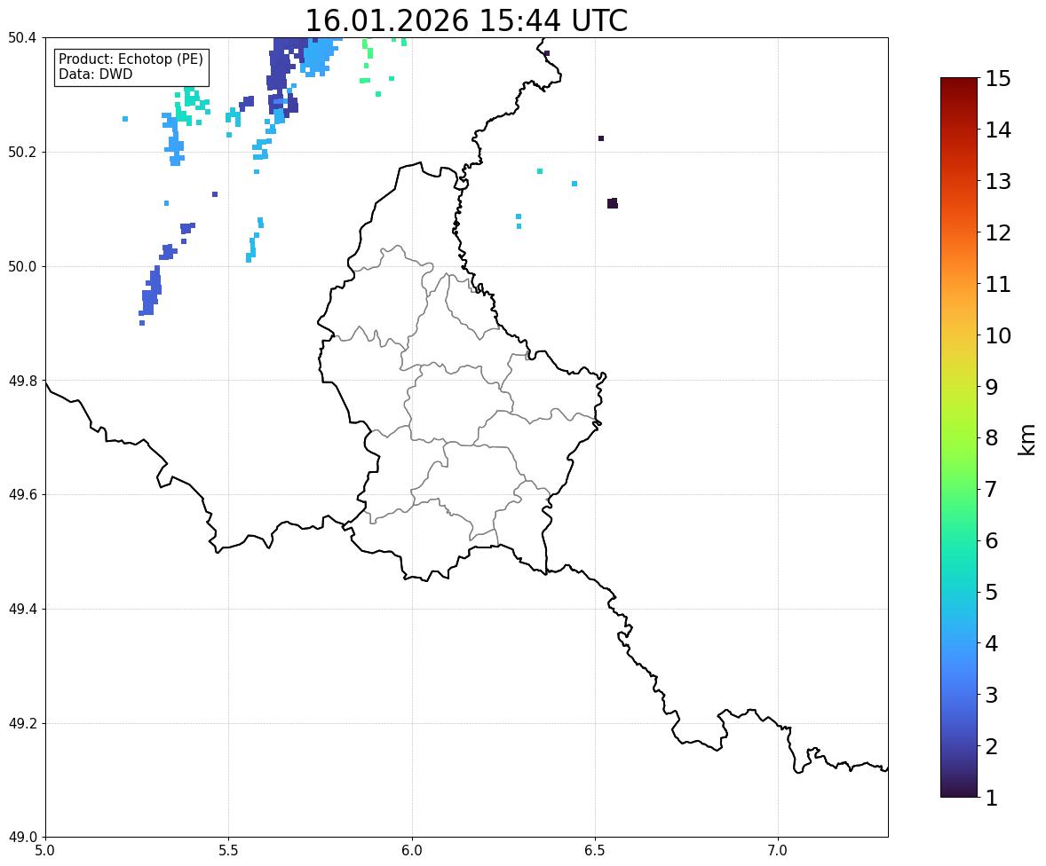Click the longitude tick label '6.5'
The image size is (1046, 866).
click(x=595, y=851)
